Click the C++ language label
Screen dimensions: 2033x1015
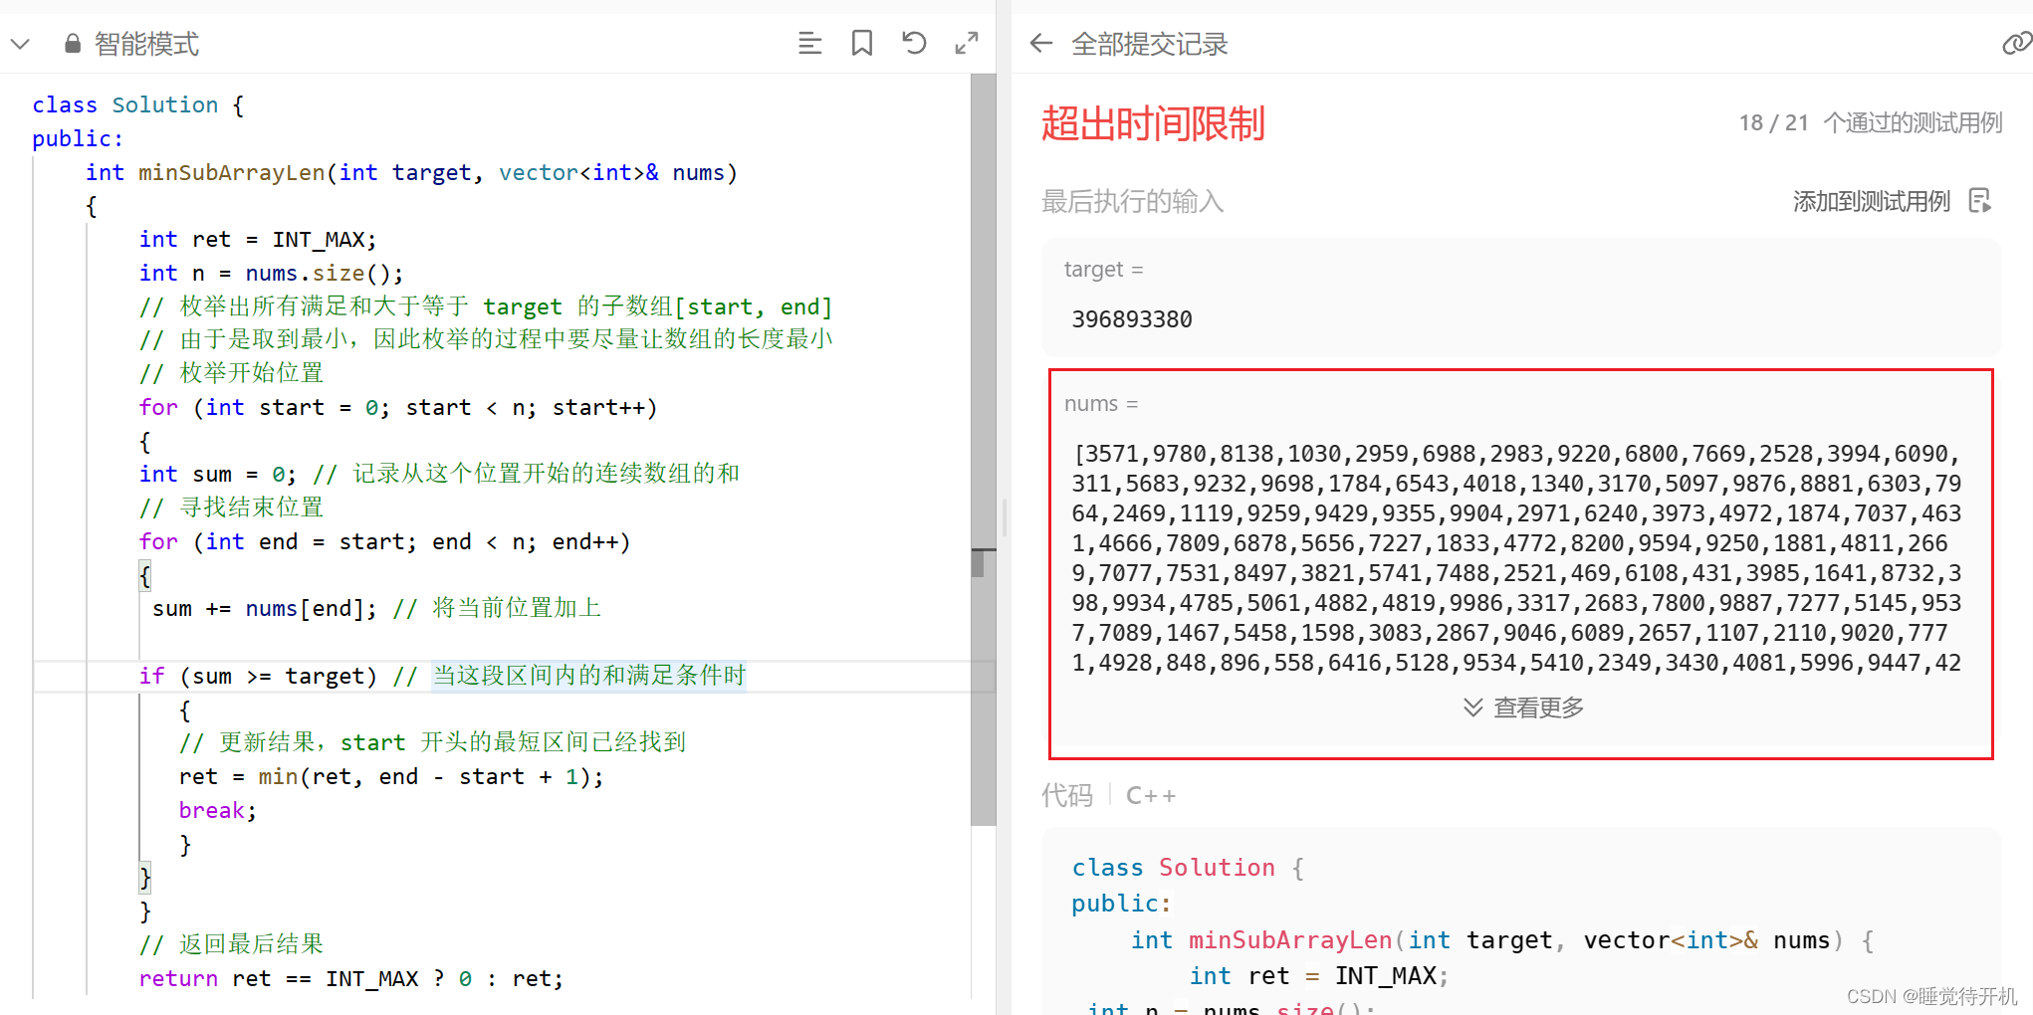(1151, 796)
